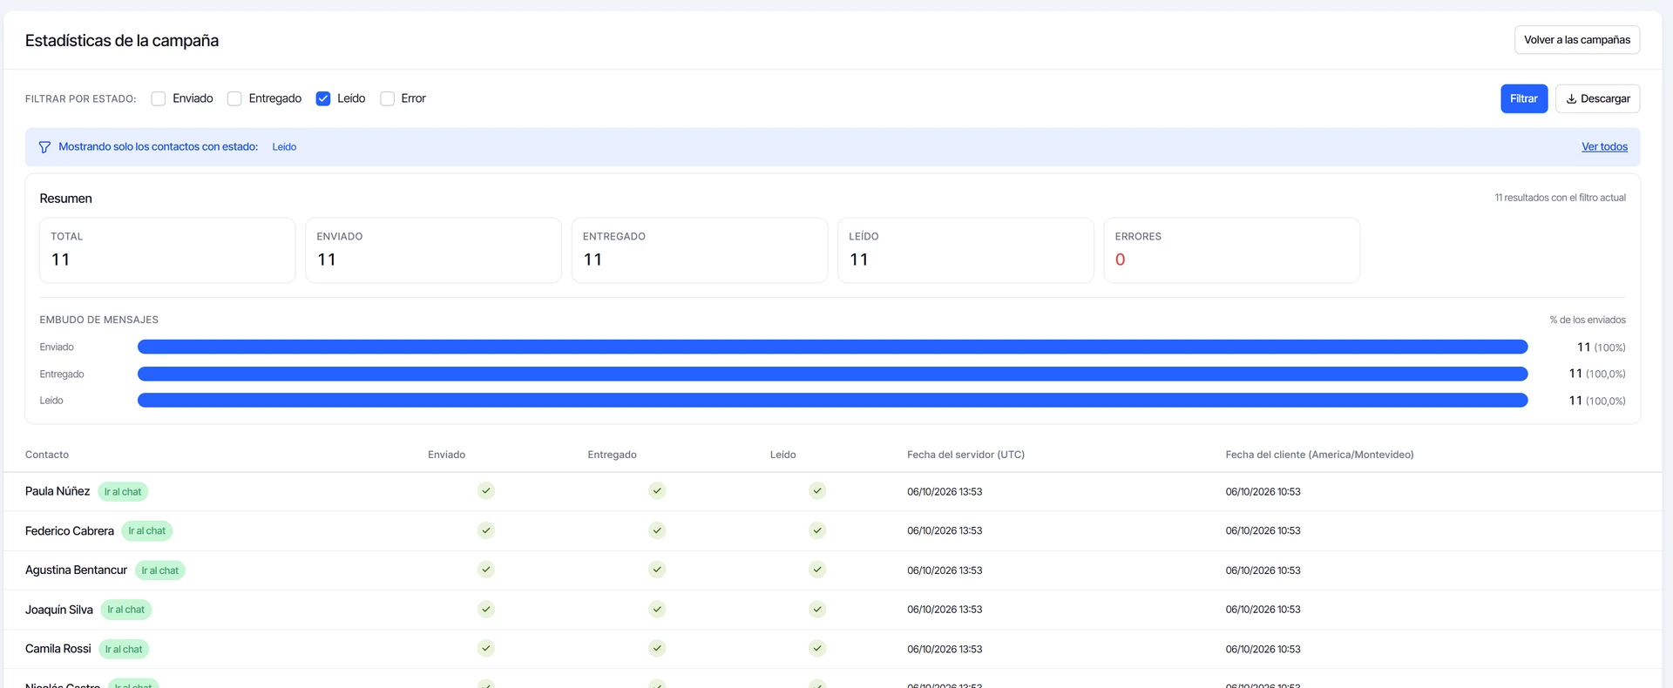Click the TOTAL summary card
This screenshot has width=1673, height=688.
pos(167,250)
